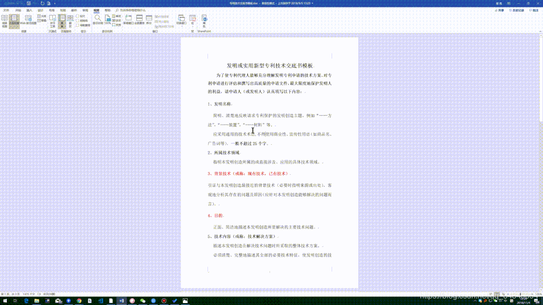Image resolution: width=543 pixels, height=305 pixels.
Task: Open the Macros (宏) panel
Action: [x=192, y=20]
